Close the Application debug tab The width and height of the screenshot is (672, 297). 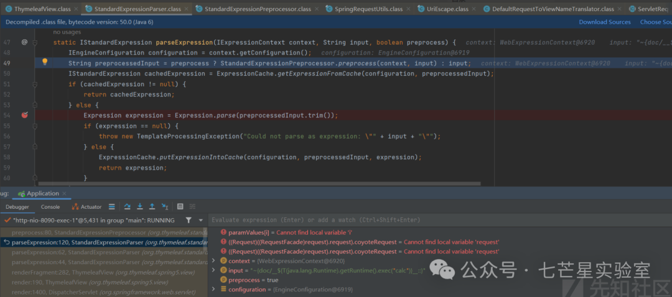[65, 194]
